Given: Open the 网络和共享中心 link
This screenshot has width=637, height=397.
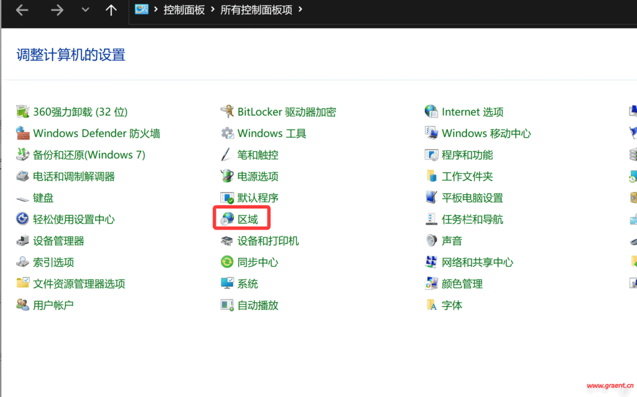Looking at the screenshot, I should [x=477, y=262].
